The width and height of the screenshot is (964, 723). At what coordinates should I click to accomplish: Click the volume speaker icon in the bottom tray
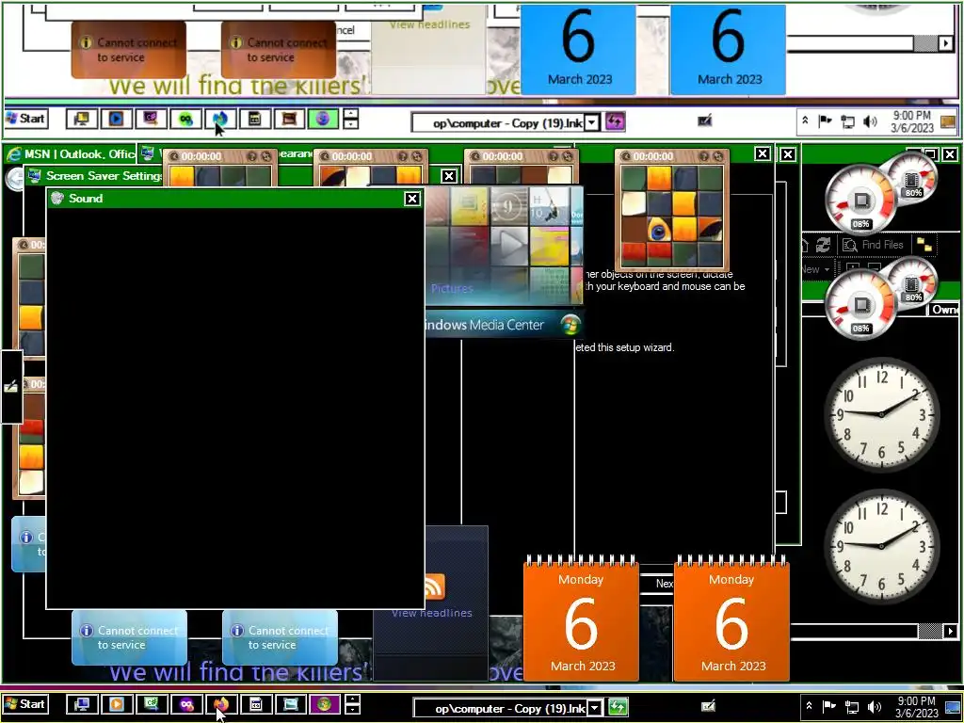click(x=874, y=707)
